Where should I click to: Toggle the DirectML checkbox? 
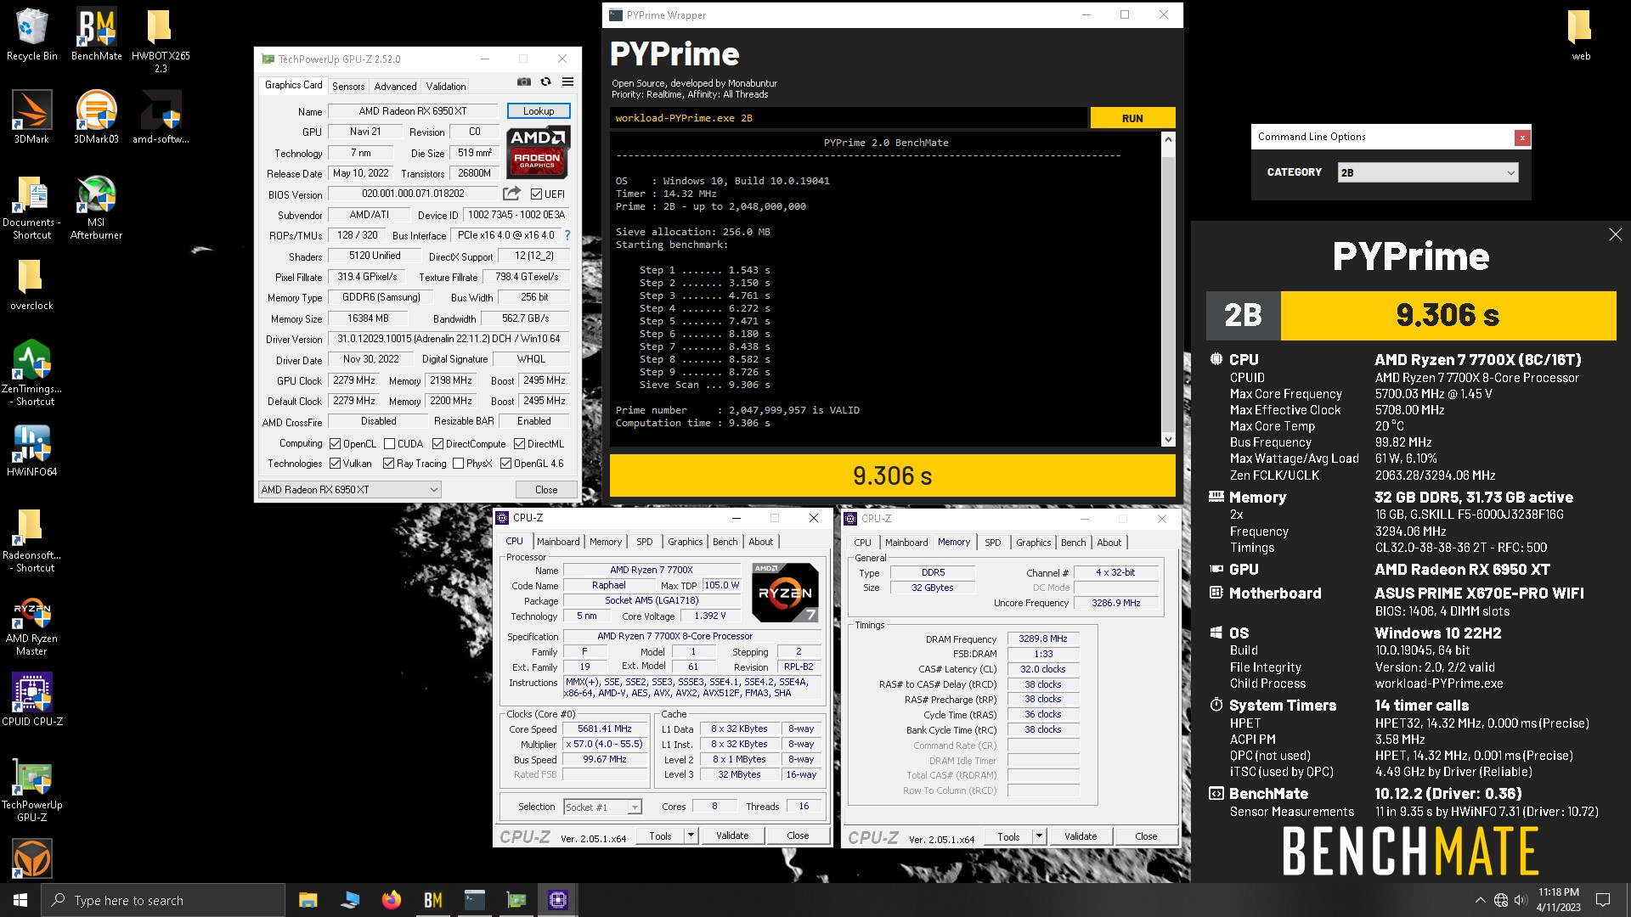pyautogui.click(x=519, y=444)
